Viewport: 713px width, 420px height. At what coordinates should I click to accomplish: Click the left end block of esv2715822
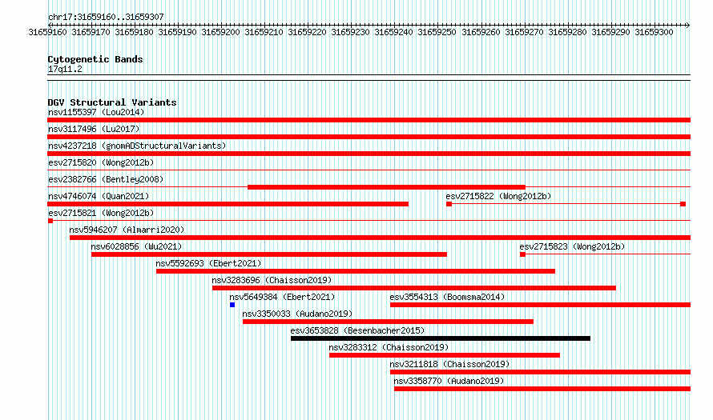pos(449,204)
